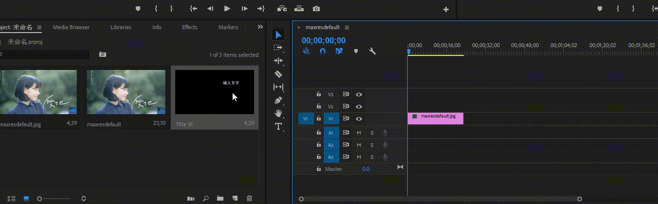Open the maxresdefault sequence panel menu
Image resolution: width=658 pixels, height=204 pixels.
pos(347,28)
